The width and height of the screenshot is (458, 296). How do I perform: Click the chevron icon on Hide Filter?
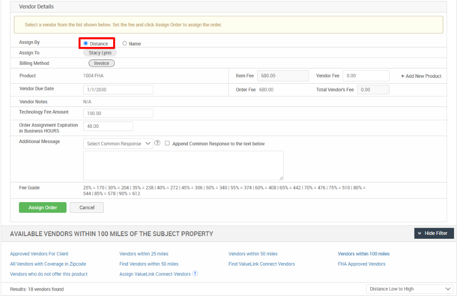[420, 233]
